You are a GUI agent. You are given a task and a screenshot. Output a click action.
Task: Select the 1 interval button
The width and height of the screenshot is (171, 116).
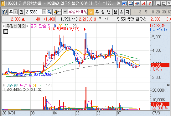[134, 12]
